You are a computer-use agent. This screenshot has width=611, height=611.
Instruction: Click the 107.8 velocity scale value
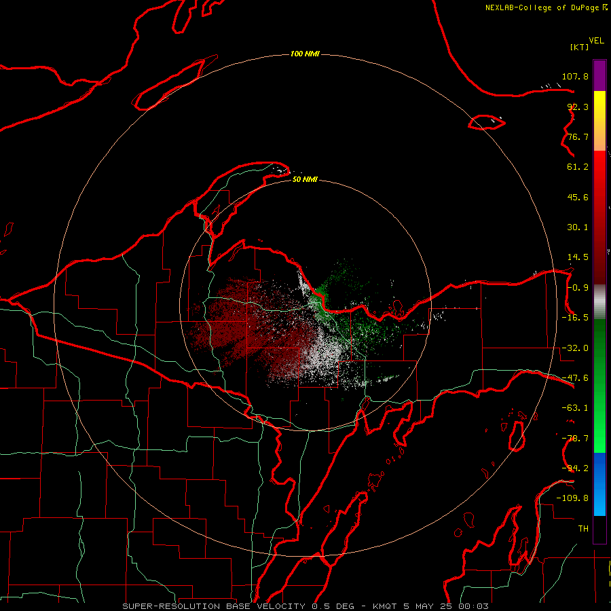coord(575,76)
